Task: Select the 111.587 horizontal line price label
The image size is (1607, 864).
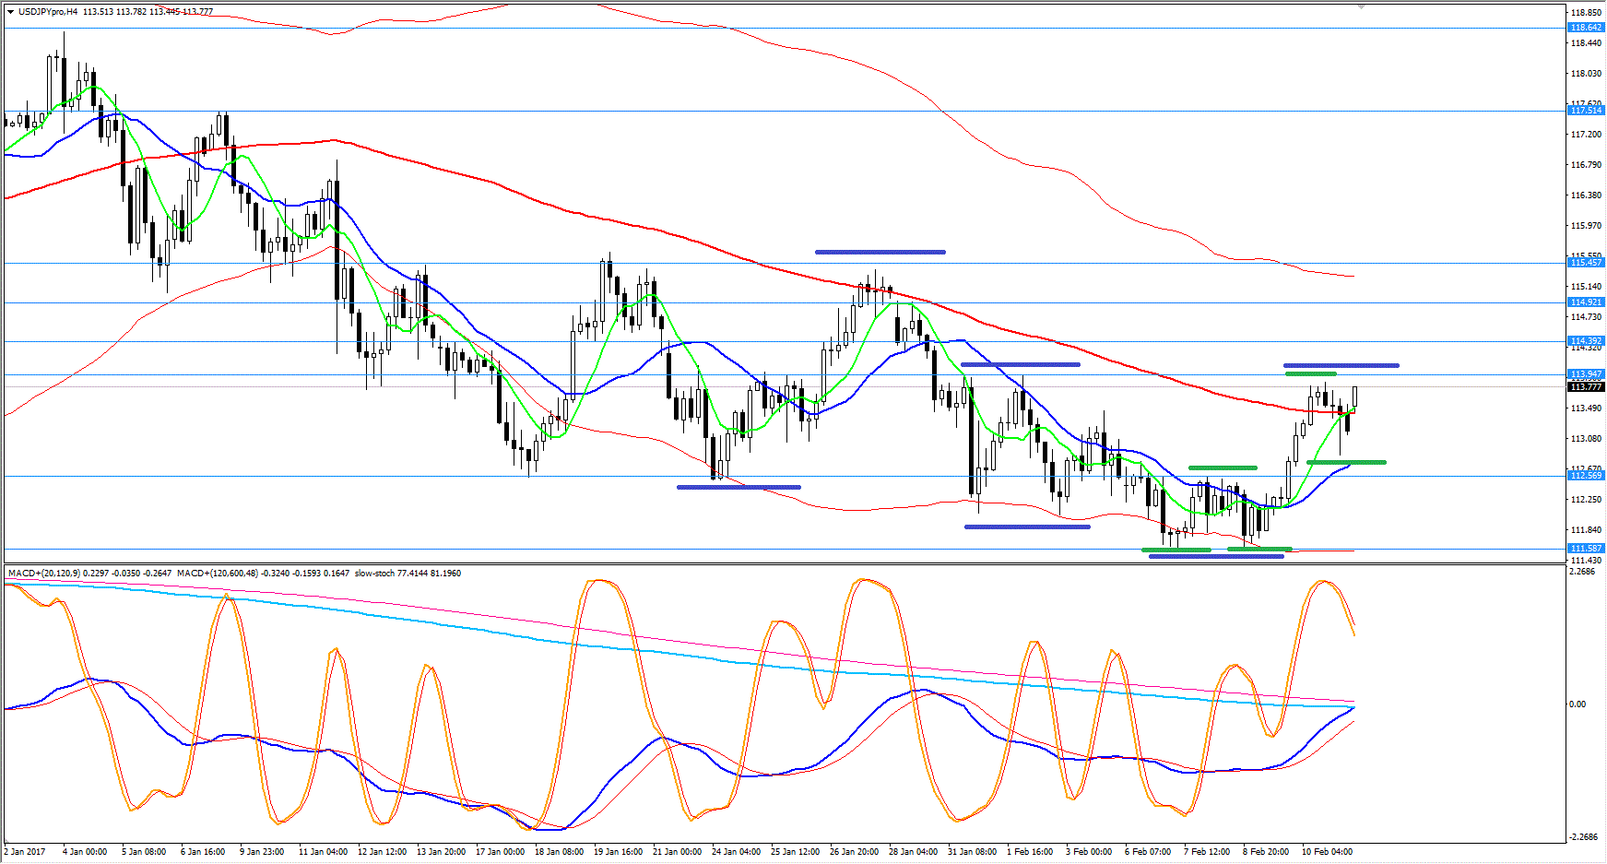Action: click(1586, 549)
